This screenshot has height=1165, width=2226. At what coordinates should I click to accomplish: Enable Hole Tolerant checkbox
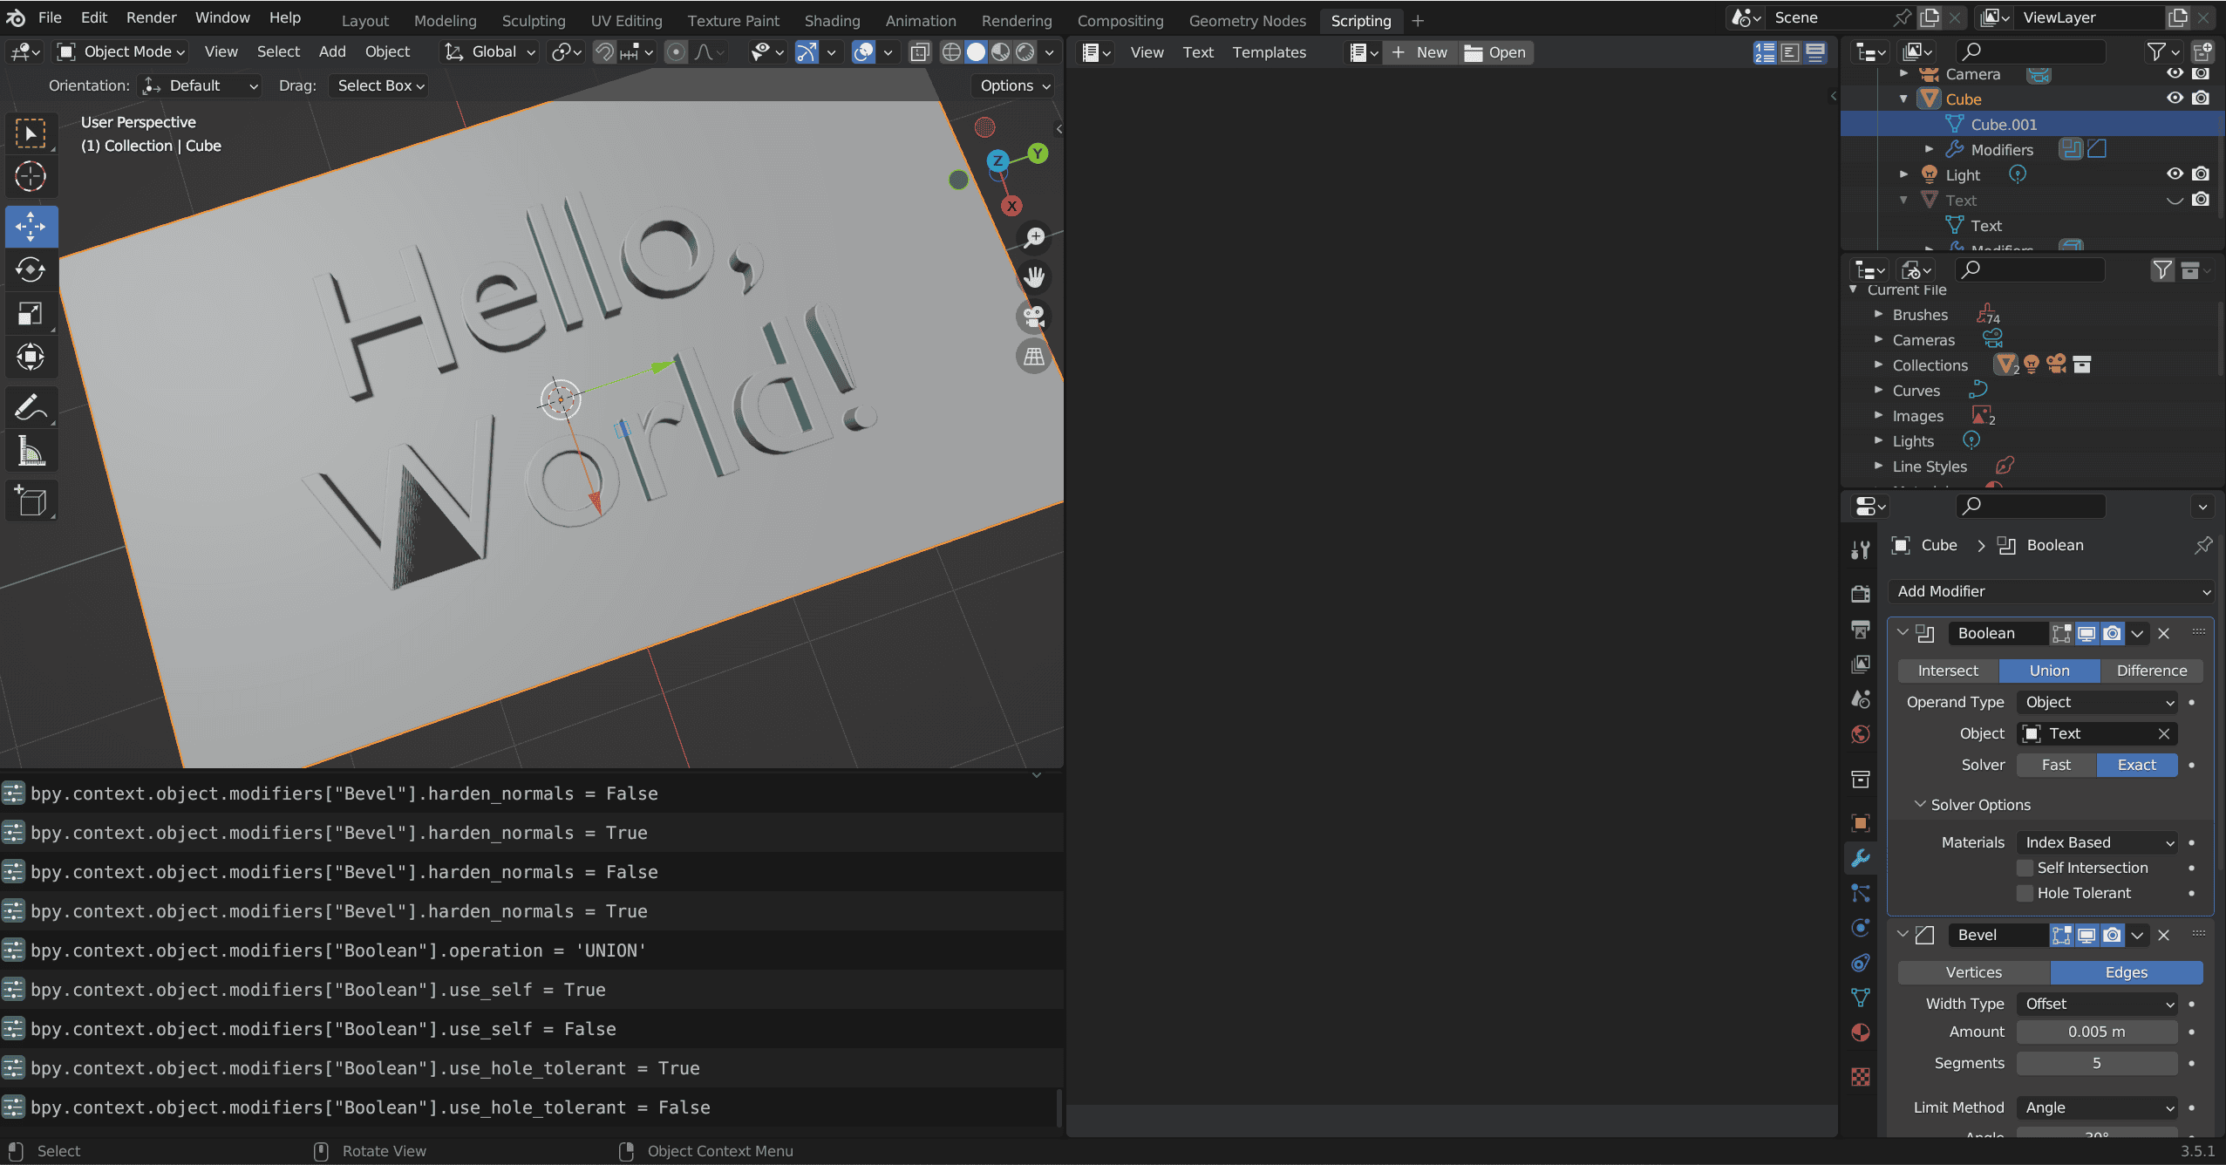pos(2025,893)
